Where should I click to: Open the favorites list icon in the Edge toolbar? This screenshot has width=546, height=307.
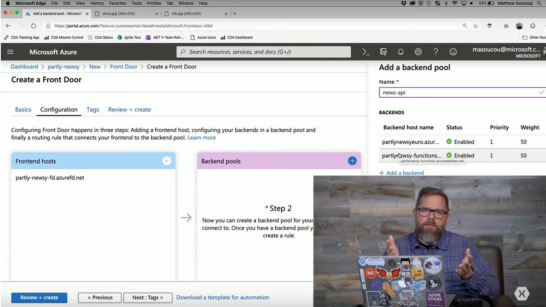point(506,26)
